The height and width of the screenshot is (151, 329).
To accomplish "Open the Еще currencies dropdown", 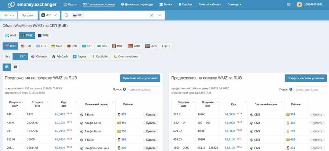I will (x=166, y=46).
